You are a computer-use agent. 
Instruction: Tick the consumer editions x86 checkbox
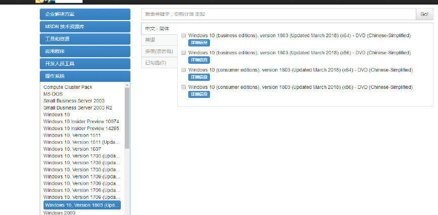[184, 87]
